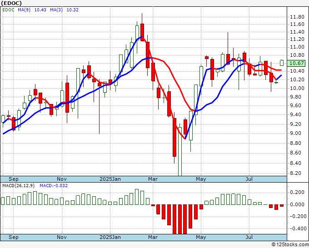The image size is (309, 248).
Task: Click the 11.40 price axis label
Action: [297, 32]
